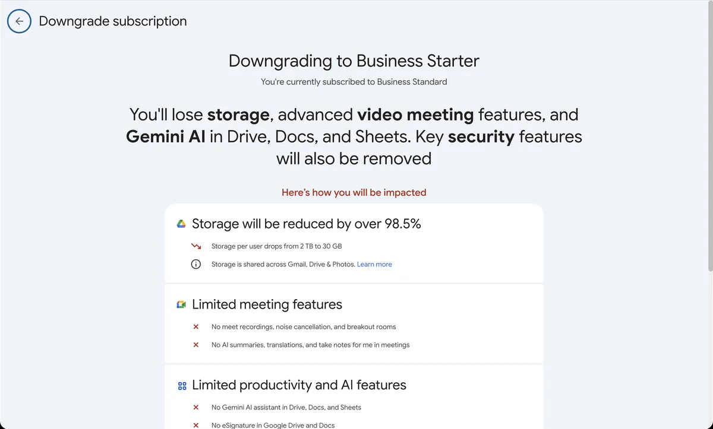Click 'No meet recordings, noise cancellation' line

tap(304, 326)
